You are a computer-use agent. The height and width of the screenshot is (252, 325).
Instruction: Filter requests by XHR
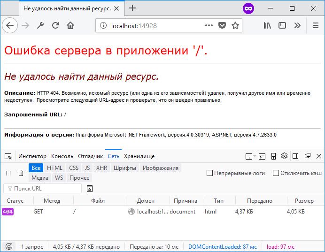[101, 168]
